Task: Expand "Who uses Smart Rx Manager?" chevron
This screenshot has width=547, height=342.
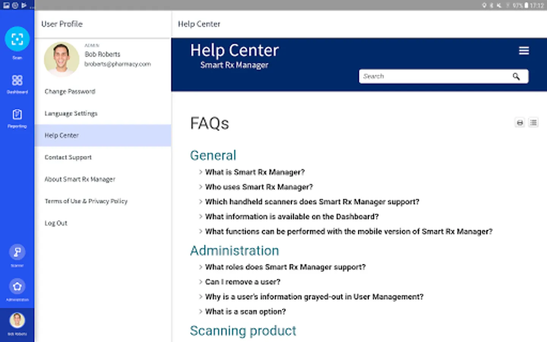Action: pyautogui.click(x=201, y=187)
